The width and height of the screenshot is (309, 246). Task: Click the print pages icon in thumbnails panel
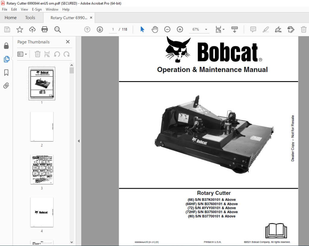point(47,54)
